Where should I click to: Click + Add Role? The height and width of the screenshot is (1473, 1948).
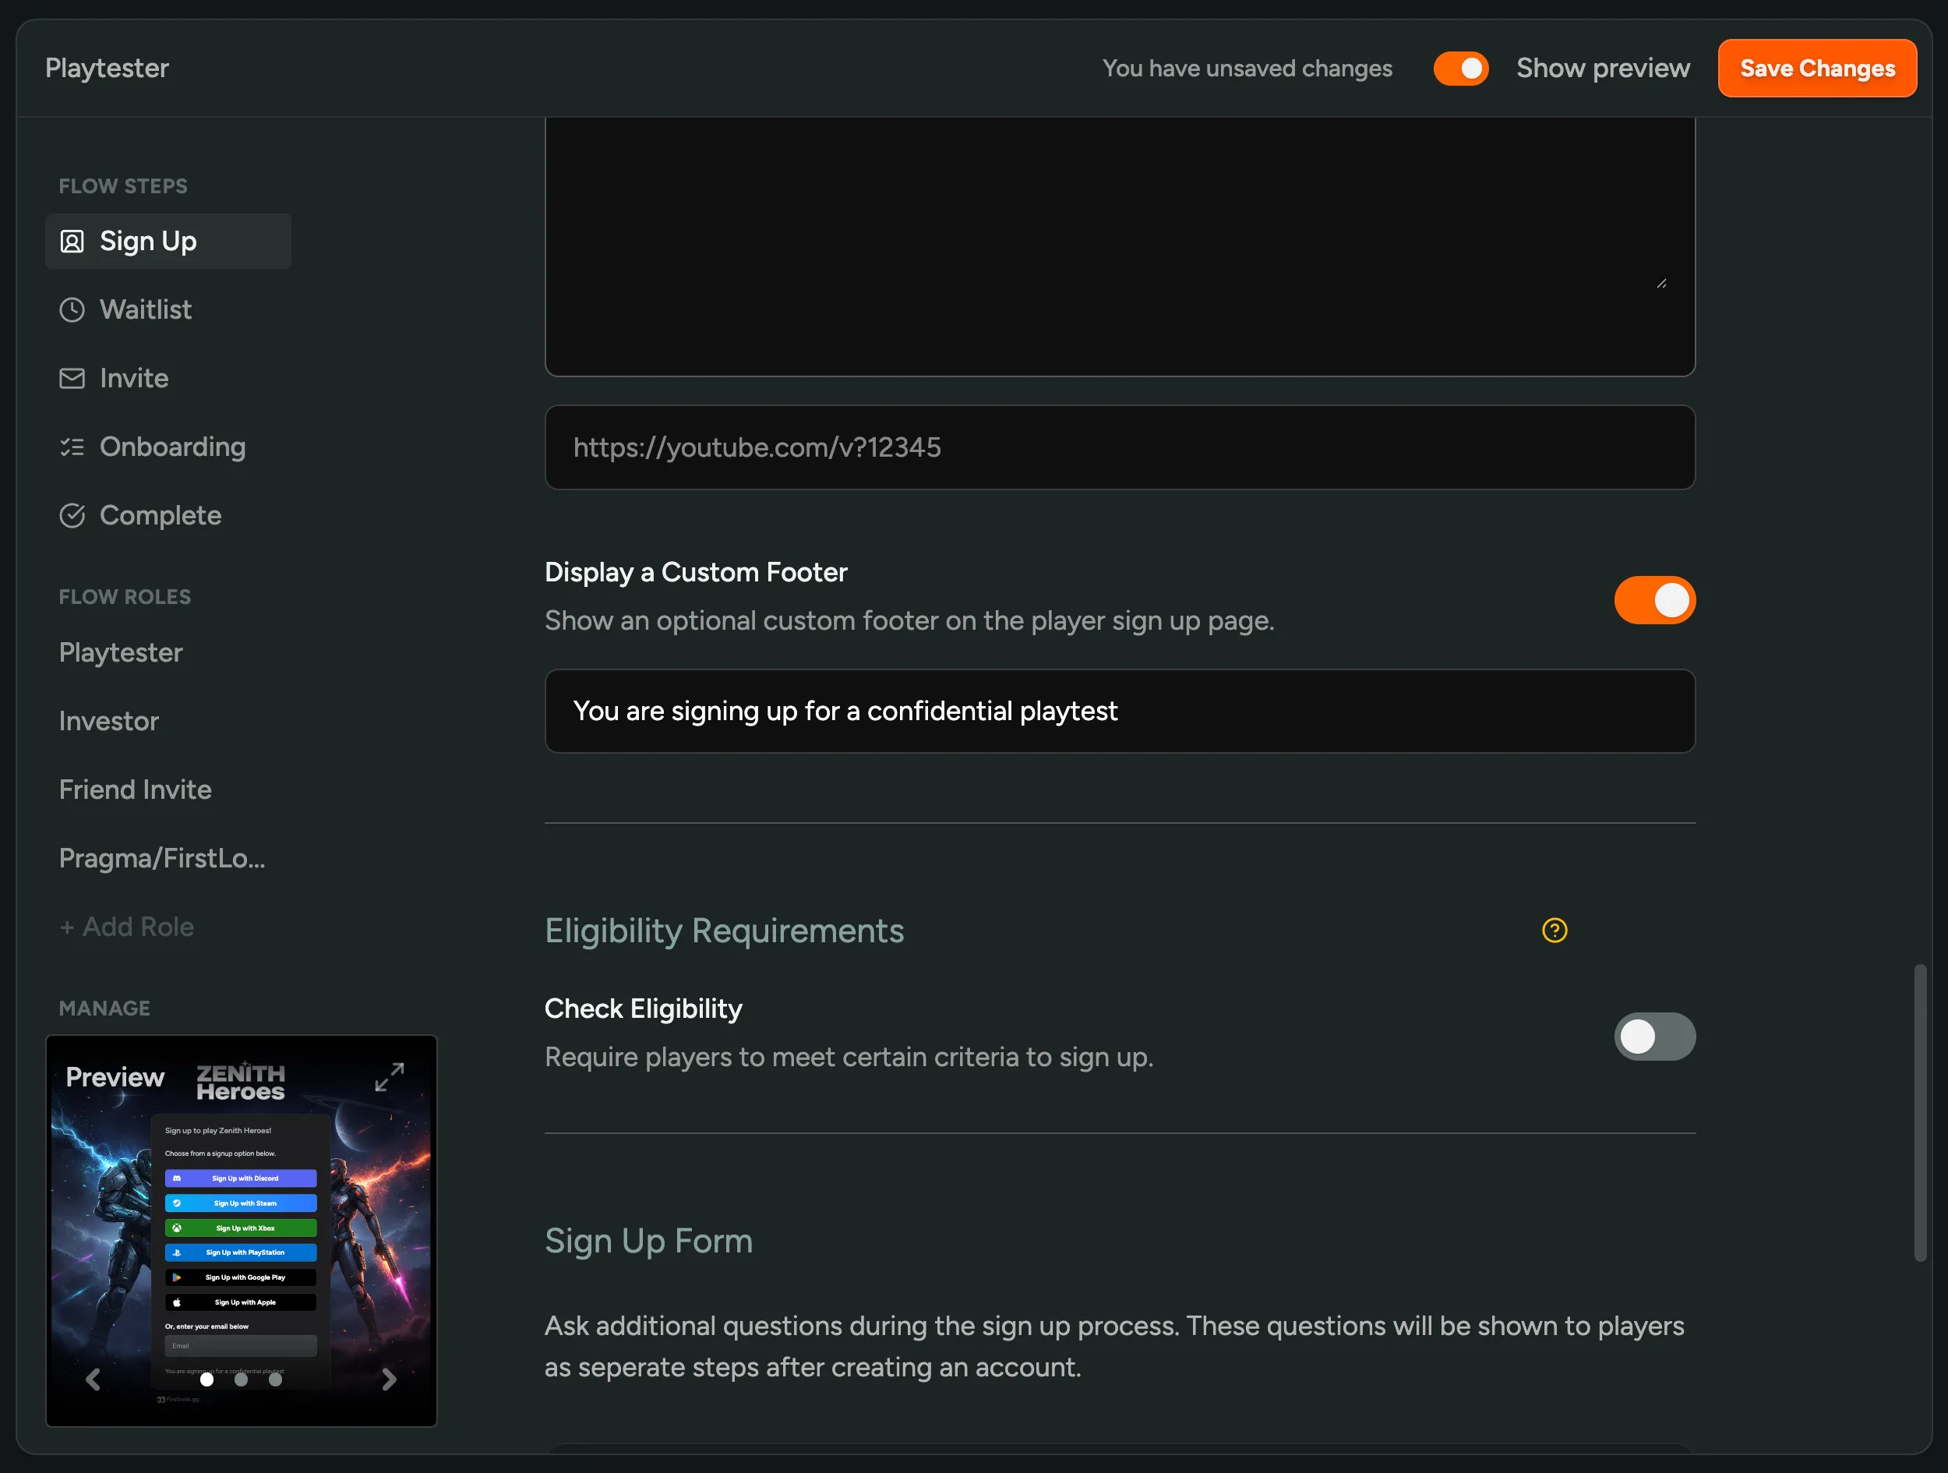click(127, 927)
